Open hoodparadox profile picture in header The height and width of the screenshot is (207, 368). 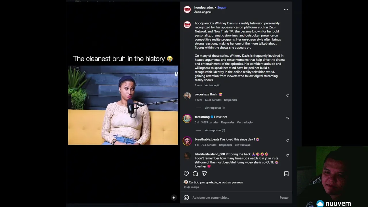187,9
